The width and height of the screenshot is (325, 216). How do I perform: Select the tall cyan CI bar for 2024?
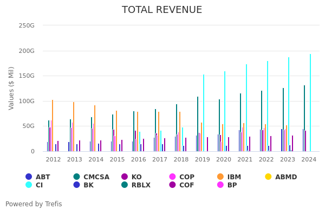(x=310, y=103)
